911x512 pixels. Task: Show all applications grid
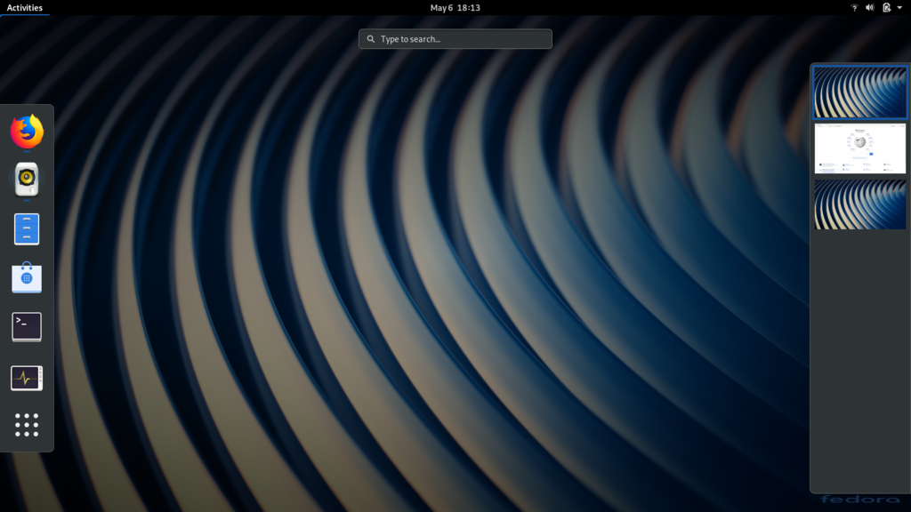[27, 425]
